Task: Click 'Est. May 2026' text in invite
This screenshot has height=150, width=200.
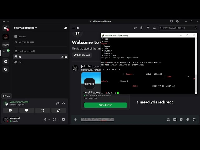Action: (x=91, y=98)
